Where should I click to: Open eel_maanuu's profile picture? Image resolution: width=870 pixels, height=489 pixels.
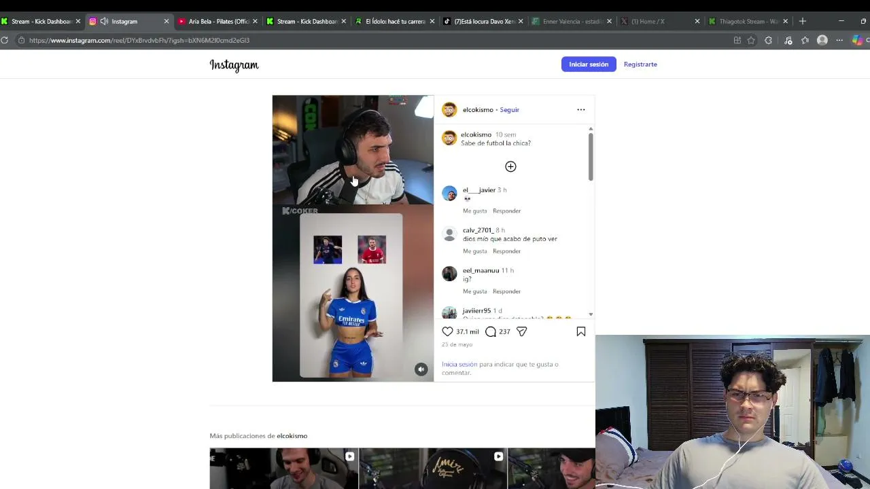pos(449,274)
